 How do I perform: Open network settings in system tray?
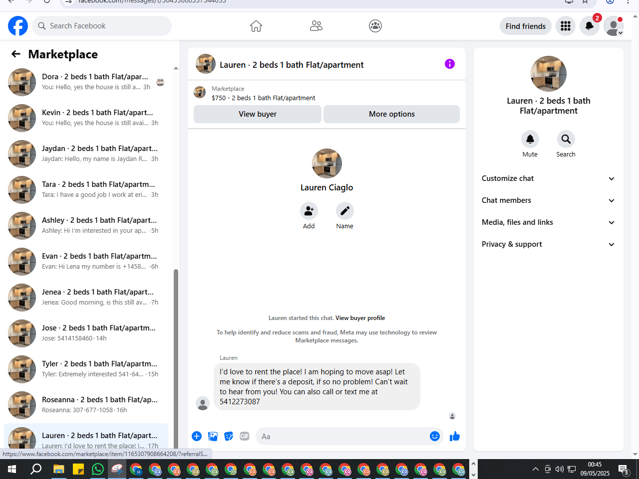(x=572, y=469)
